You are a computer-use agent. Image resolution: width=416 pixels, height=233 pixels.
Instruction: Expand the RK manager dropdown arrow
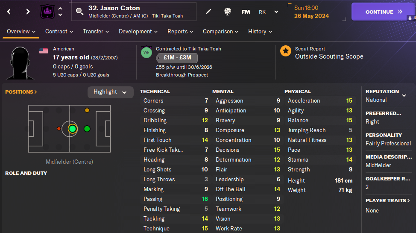click(x=276, y=12)
